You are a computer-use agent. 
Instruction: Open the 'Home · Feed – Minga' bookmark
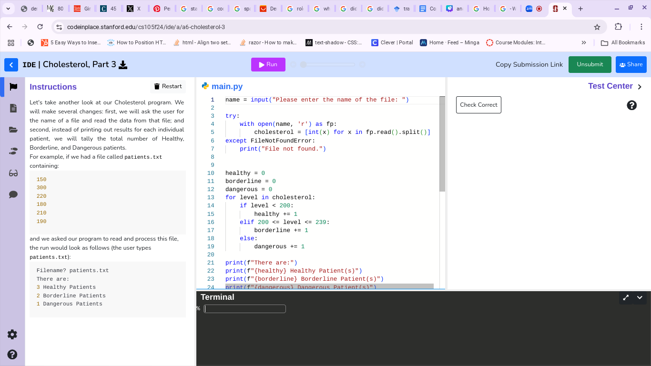point(450,42)
